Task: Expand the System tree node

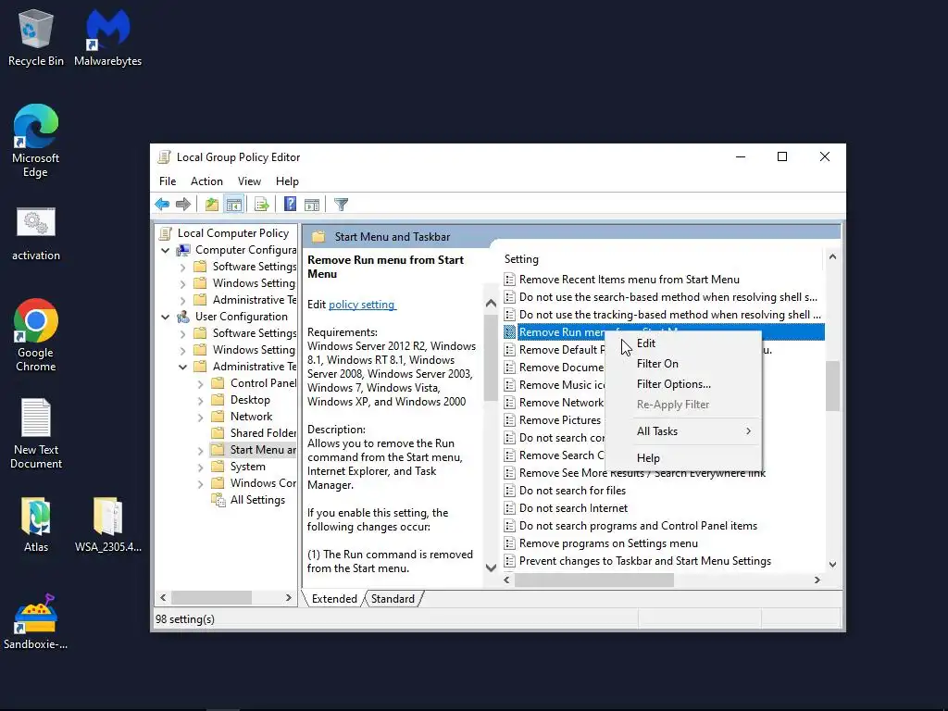Action: click(200, 467)
